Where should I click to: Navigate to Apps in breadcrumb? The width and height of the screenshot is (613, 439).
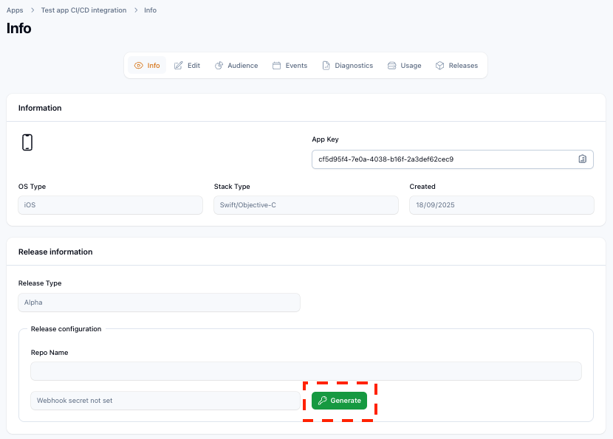pos(15,10)
